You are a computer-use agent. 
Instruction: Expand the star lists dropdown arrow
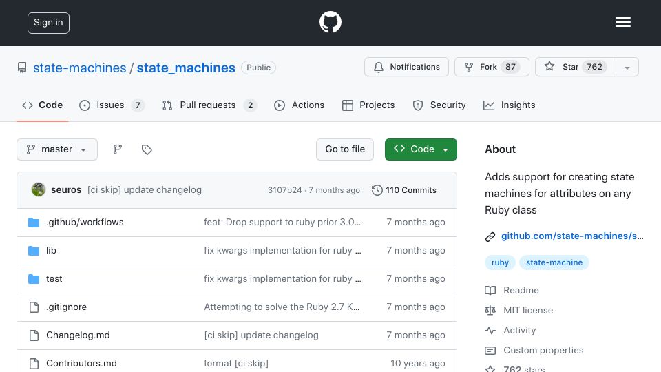pyautogui.click(x=627, y=68)
